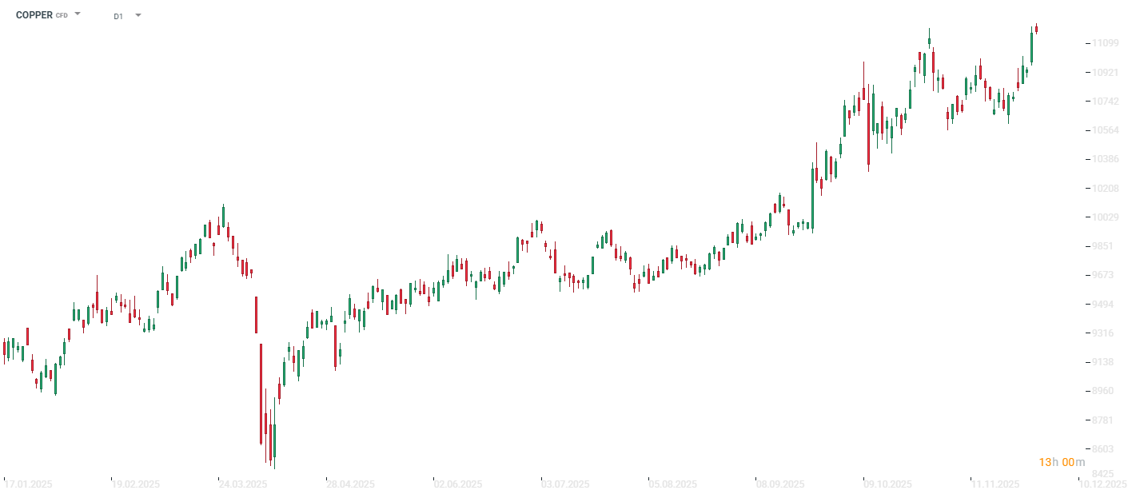Click the 17.01.2025 date axis label

pyautogui.click(x=28, y=484)
